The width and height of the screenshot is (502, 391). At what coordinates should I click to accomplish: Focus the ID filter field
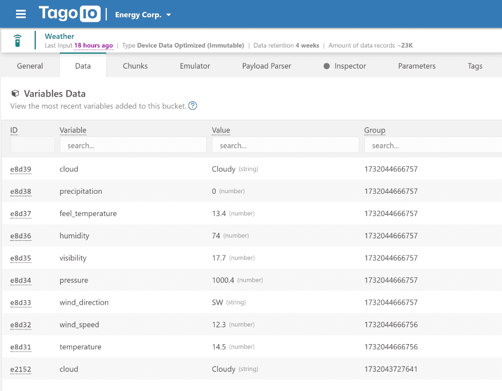(33, 145)
